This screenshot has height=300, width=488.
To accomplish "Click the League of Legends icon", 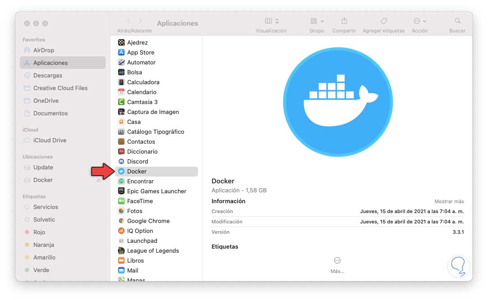I will [121, 250].
